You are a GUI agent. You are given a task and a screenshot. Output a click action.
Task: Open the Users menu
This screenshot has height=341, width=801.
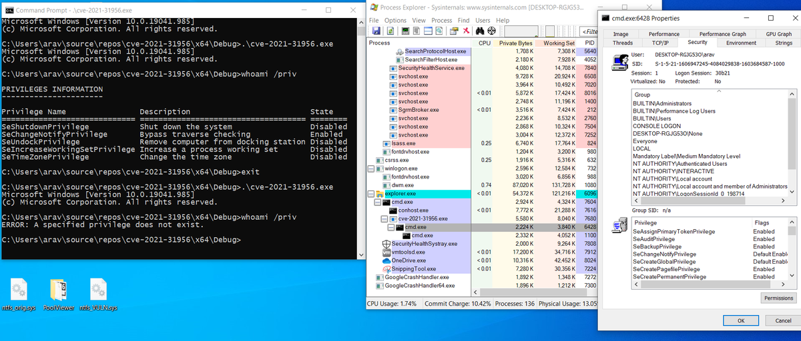coord(483,21)
